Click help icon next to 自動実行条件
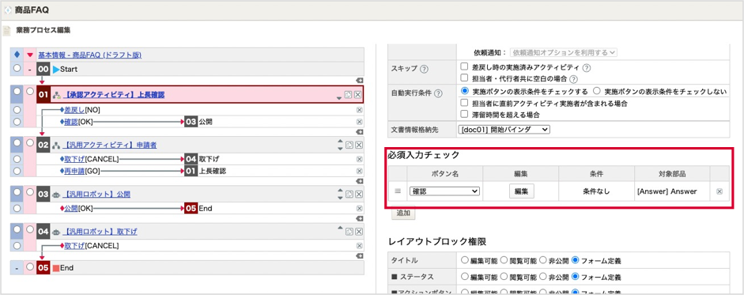 click(x=438, y=93)
